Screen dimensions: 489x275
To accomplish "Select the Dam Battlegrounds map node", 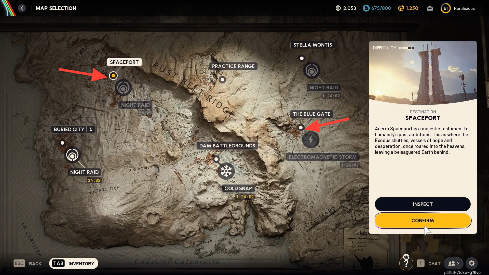I will (x=216, y=159).
